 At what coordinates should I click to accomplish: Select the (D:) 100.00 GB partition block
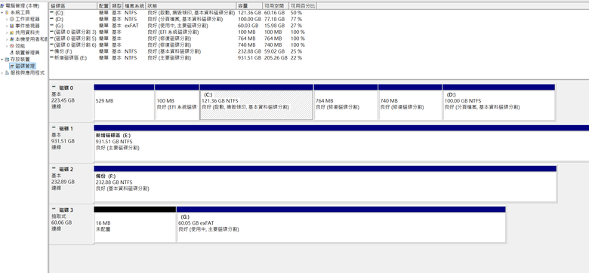pyautogui.click(x=499, y=102)
